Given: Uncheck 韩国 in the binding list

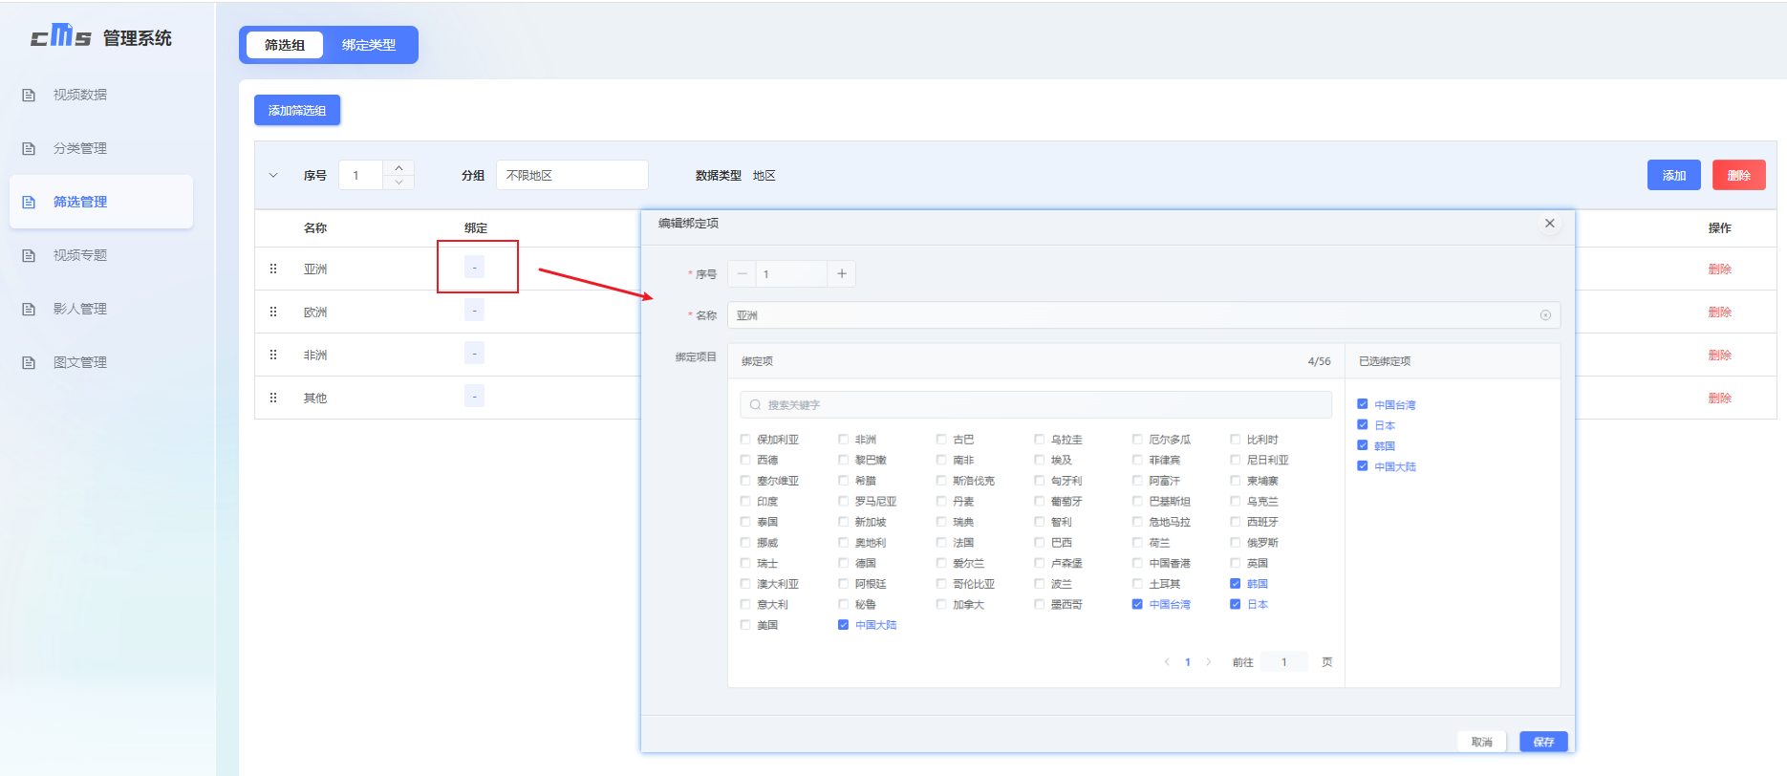Looking at the screenshot, I should [x=1235, y=584].
